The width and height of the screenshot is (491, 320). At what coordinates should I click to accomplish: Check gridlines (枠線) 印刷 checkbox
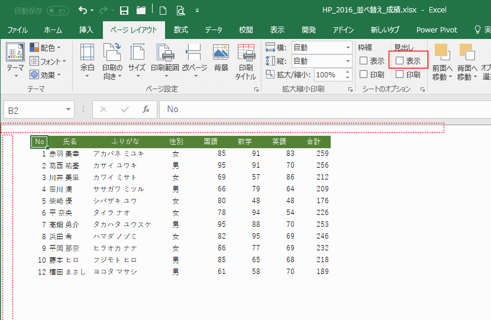click(x=363, y=74)
